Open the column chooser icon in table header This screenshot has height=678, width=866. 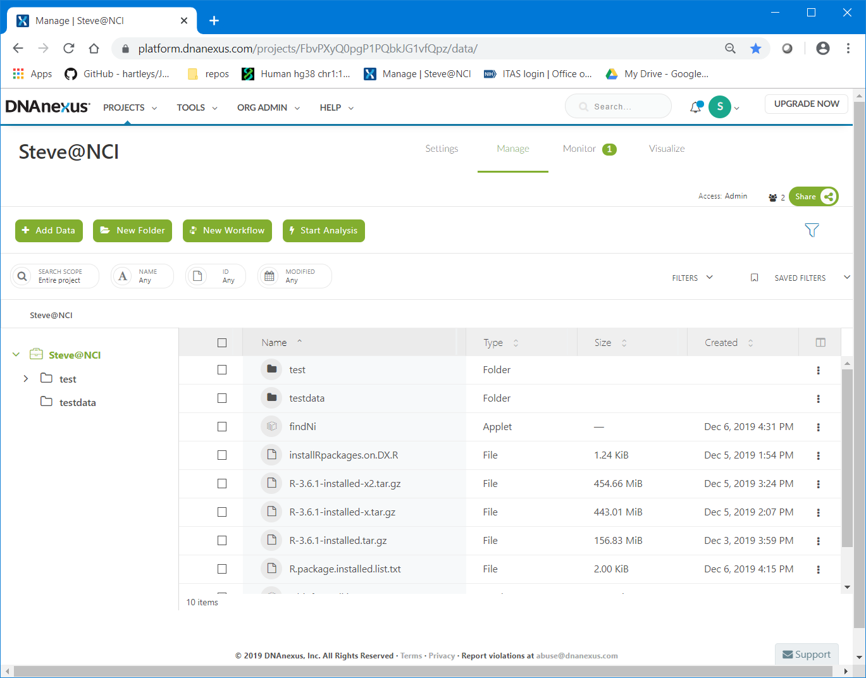(x=820, y=343)
